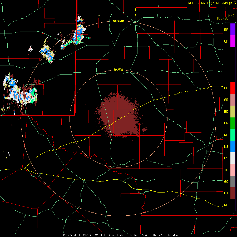The height and width of the screenshot is (237, 237).
Task: Click the RA legend label
Action: pos(226,135)
